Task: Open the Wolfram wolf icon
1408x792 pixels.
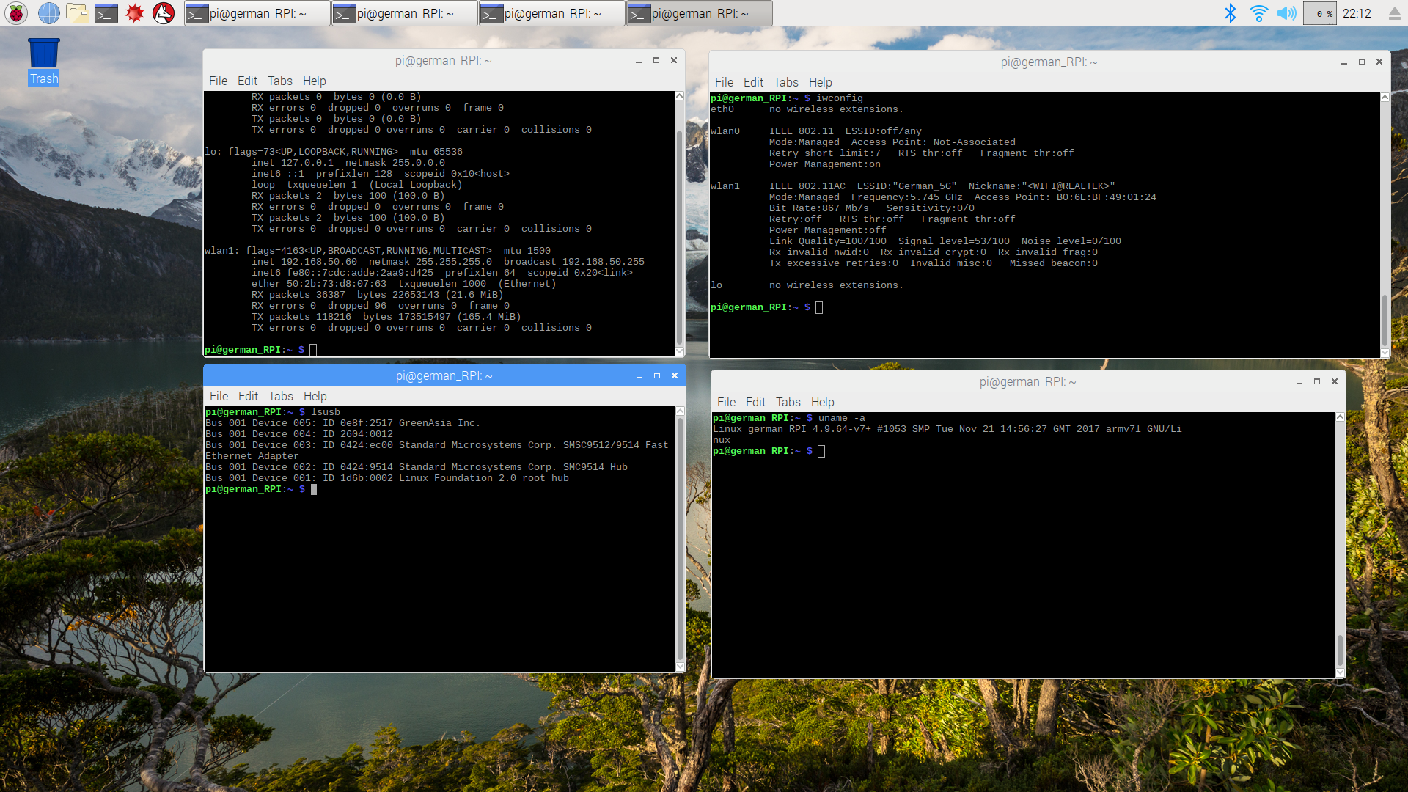Action: [x=164, y=13]
